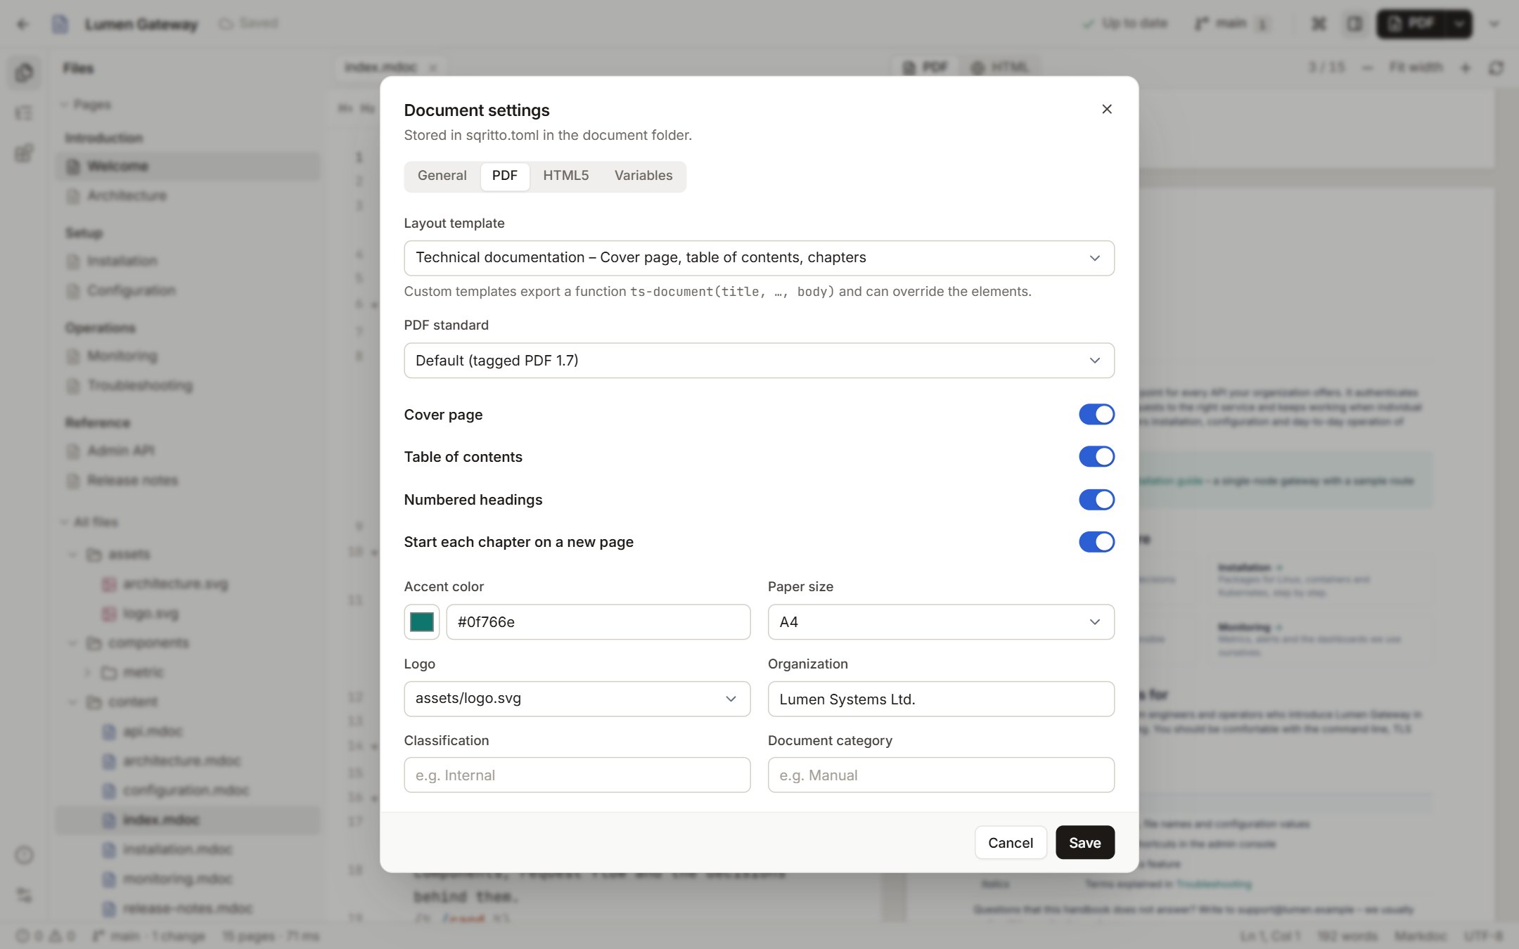Save the document settings
This screenshot has width=1519, height=949.
[1084, 843]
